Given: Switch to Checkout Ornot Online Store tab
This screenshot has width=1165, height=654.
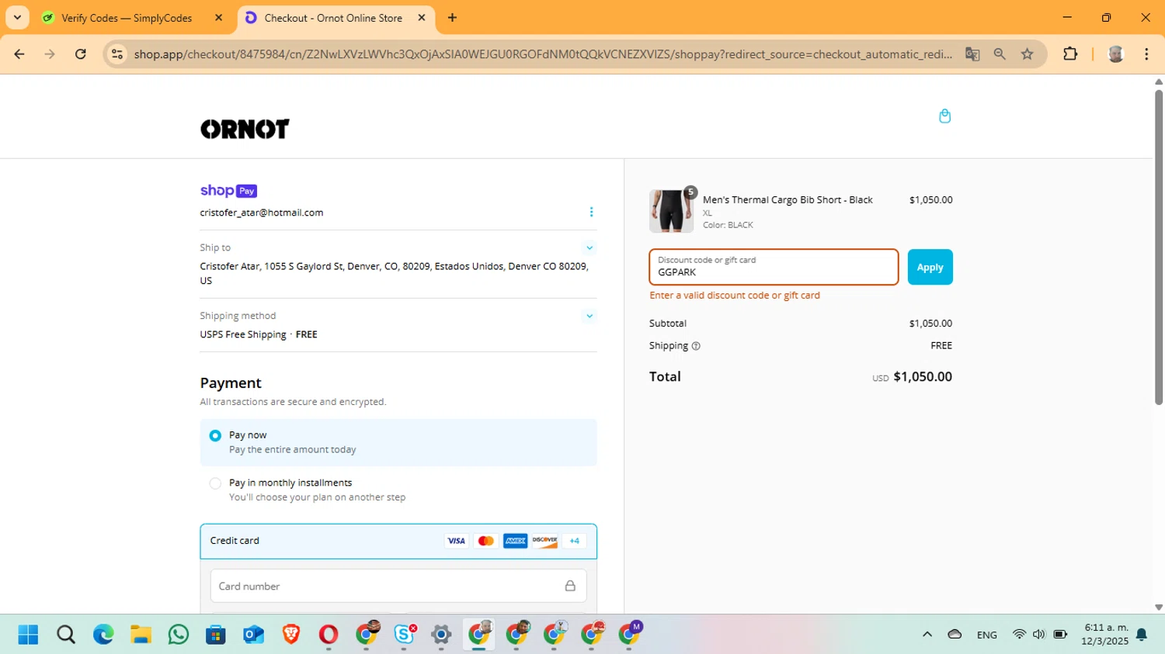Looking at the screenshot, I should point(333,18).
